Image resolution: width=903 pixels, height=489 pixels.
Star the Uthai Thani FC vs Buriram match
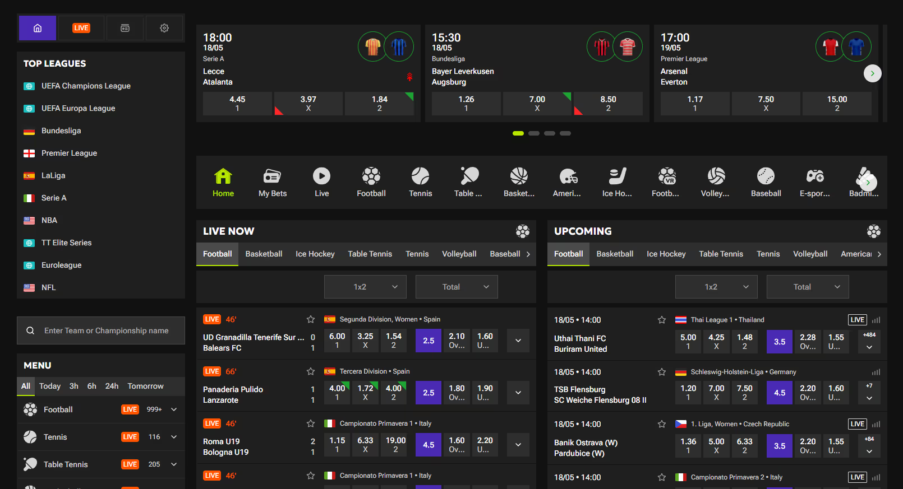pyautogui.click(x=662, y=320)
